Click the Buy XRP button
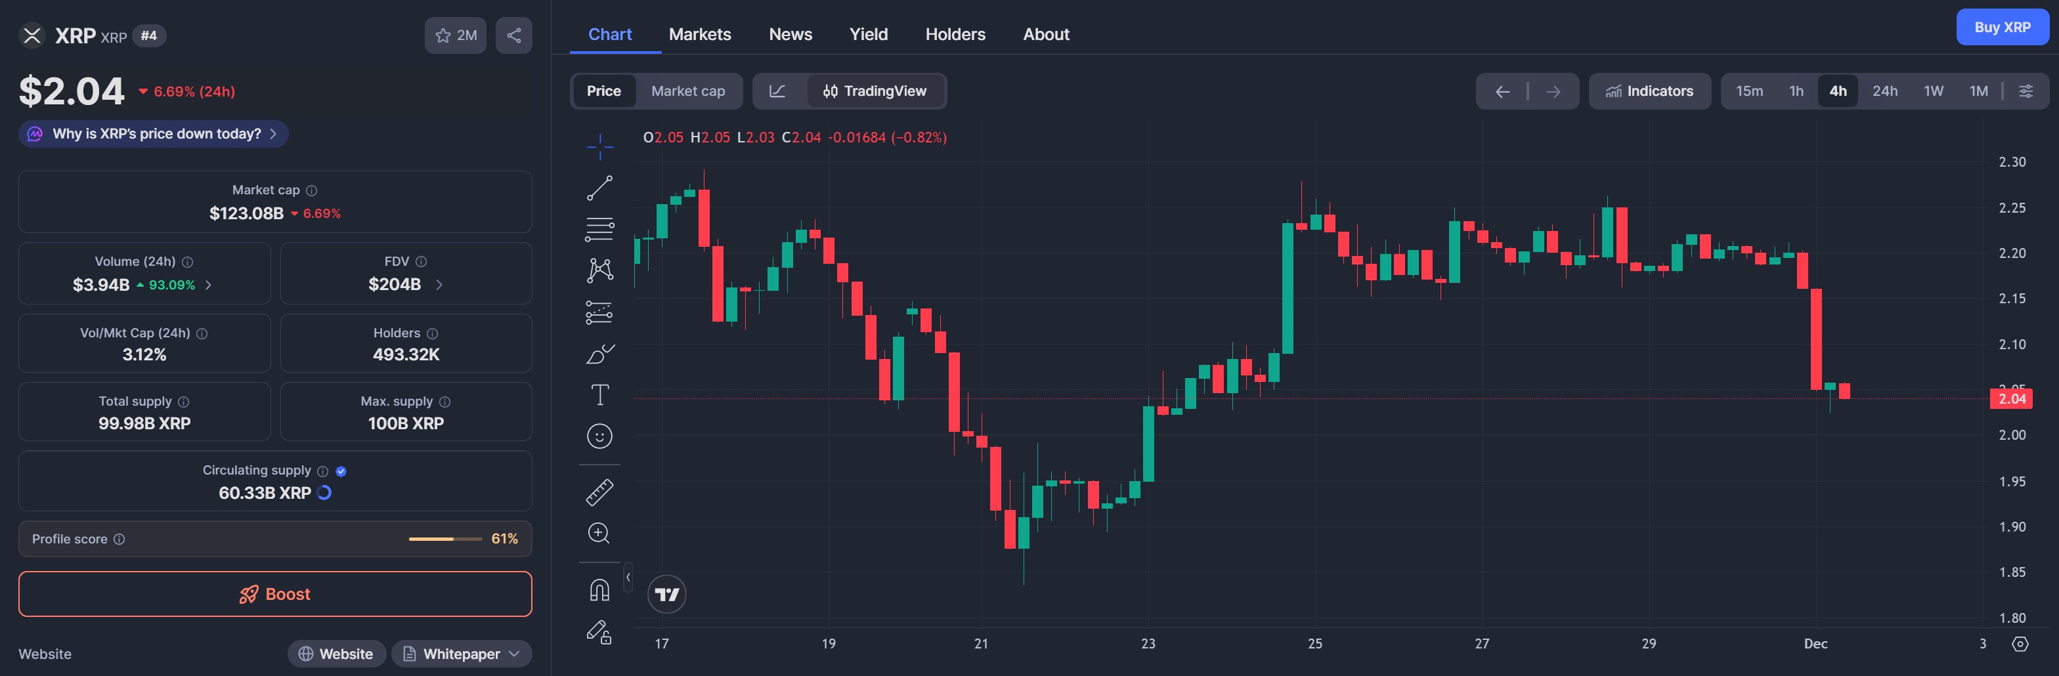Viewport: 2059px width, 676px height. (2001, 27)
